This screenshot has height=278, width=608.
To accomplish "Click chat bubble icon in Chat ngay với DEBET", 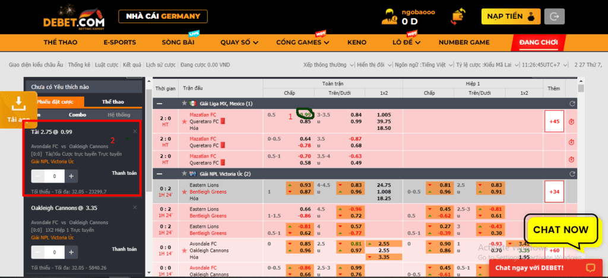I will point(590,268).
